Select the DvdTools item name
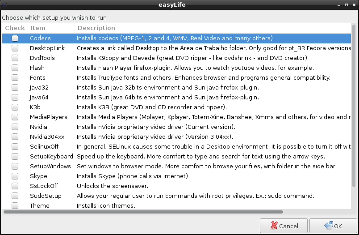 (x=42, y=58)
